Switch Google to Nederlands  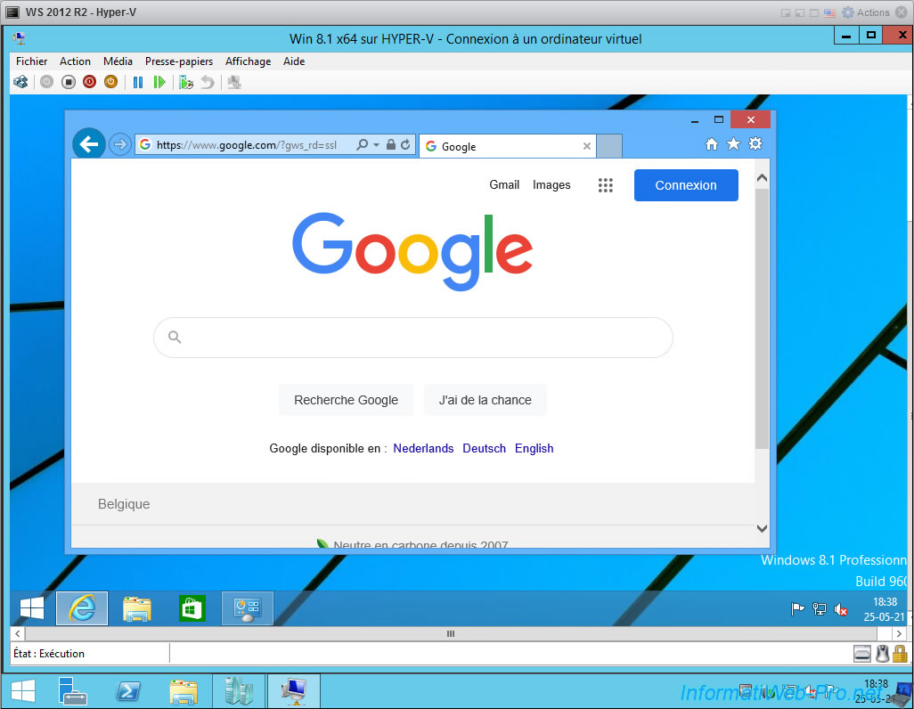(423, 448)
